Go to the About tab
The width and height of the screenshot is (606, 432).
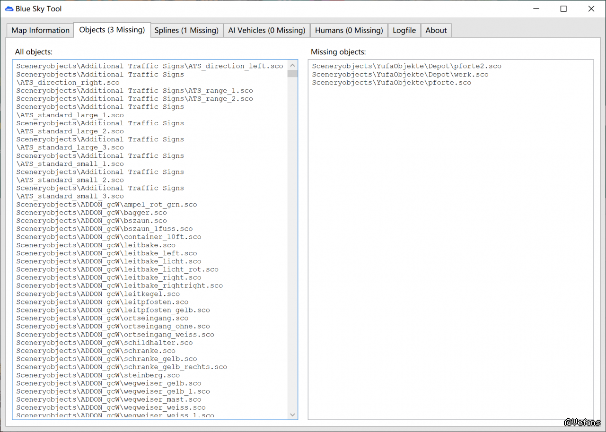tap(436, 30)
